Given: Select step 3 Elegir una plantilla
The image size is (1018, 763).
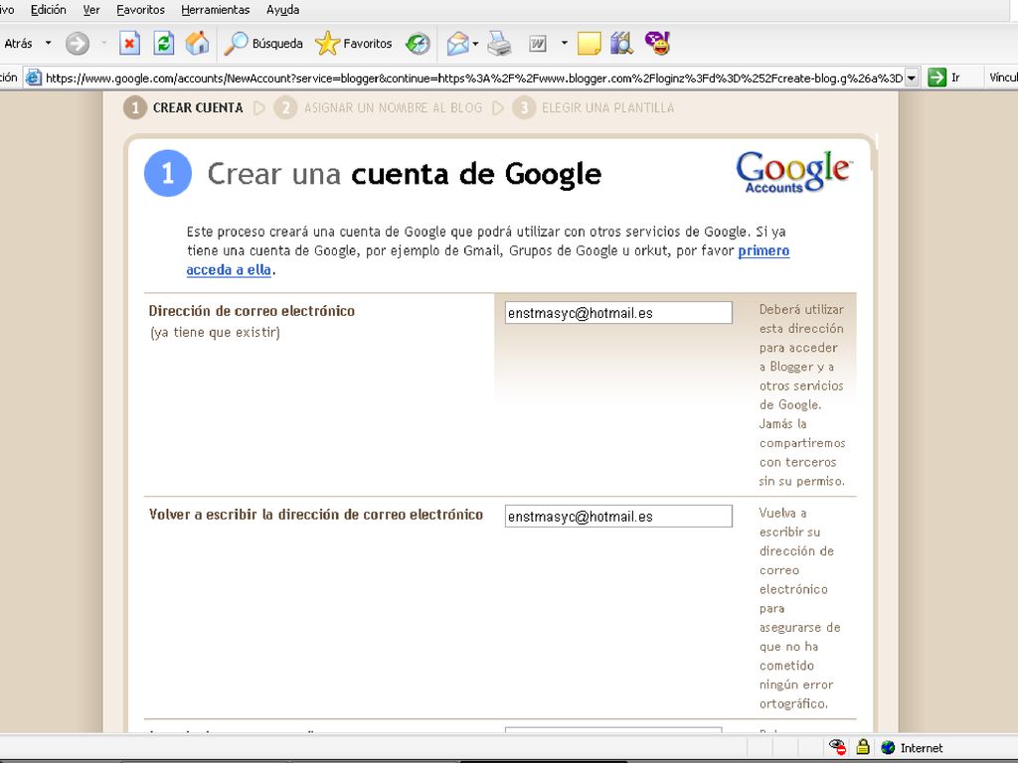Looking at the screenshot, I should 594,107.
